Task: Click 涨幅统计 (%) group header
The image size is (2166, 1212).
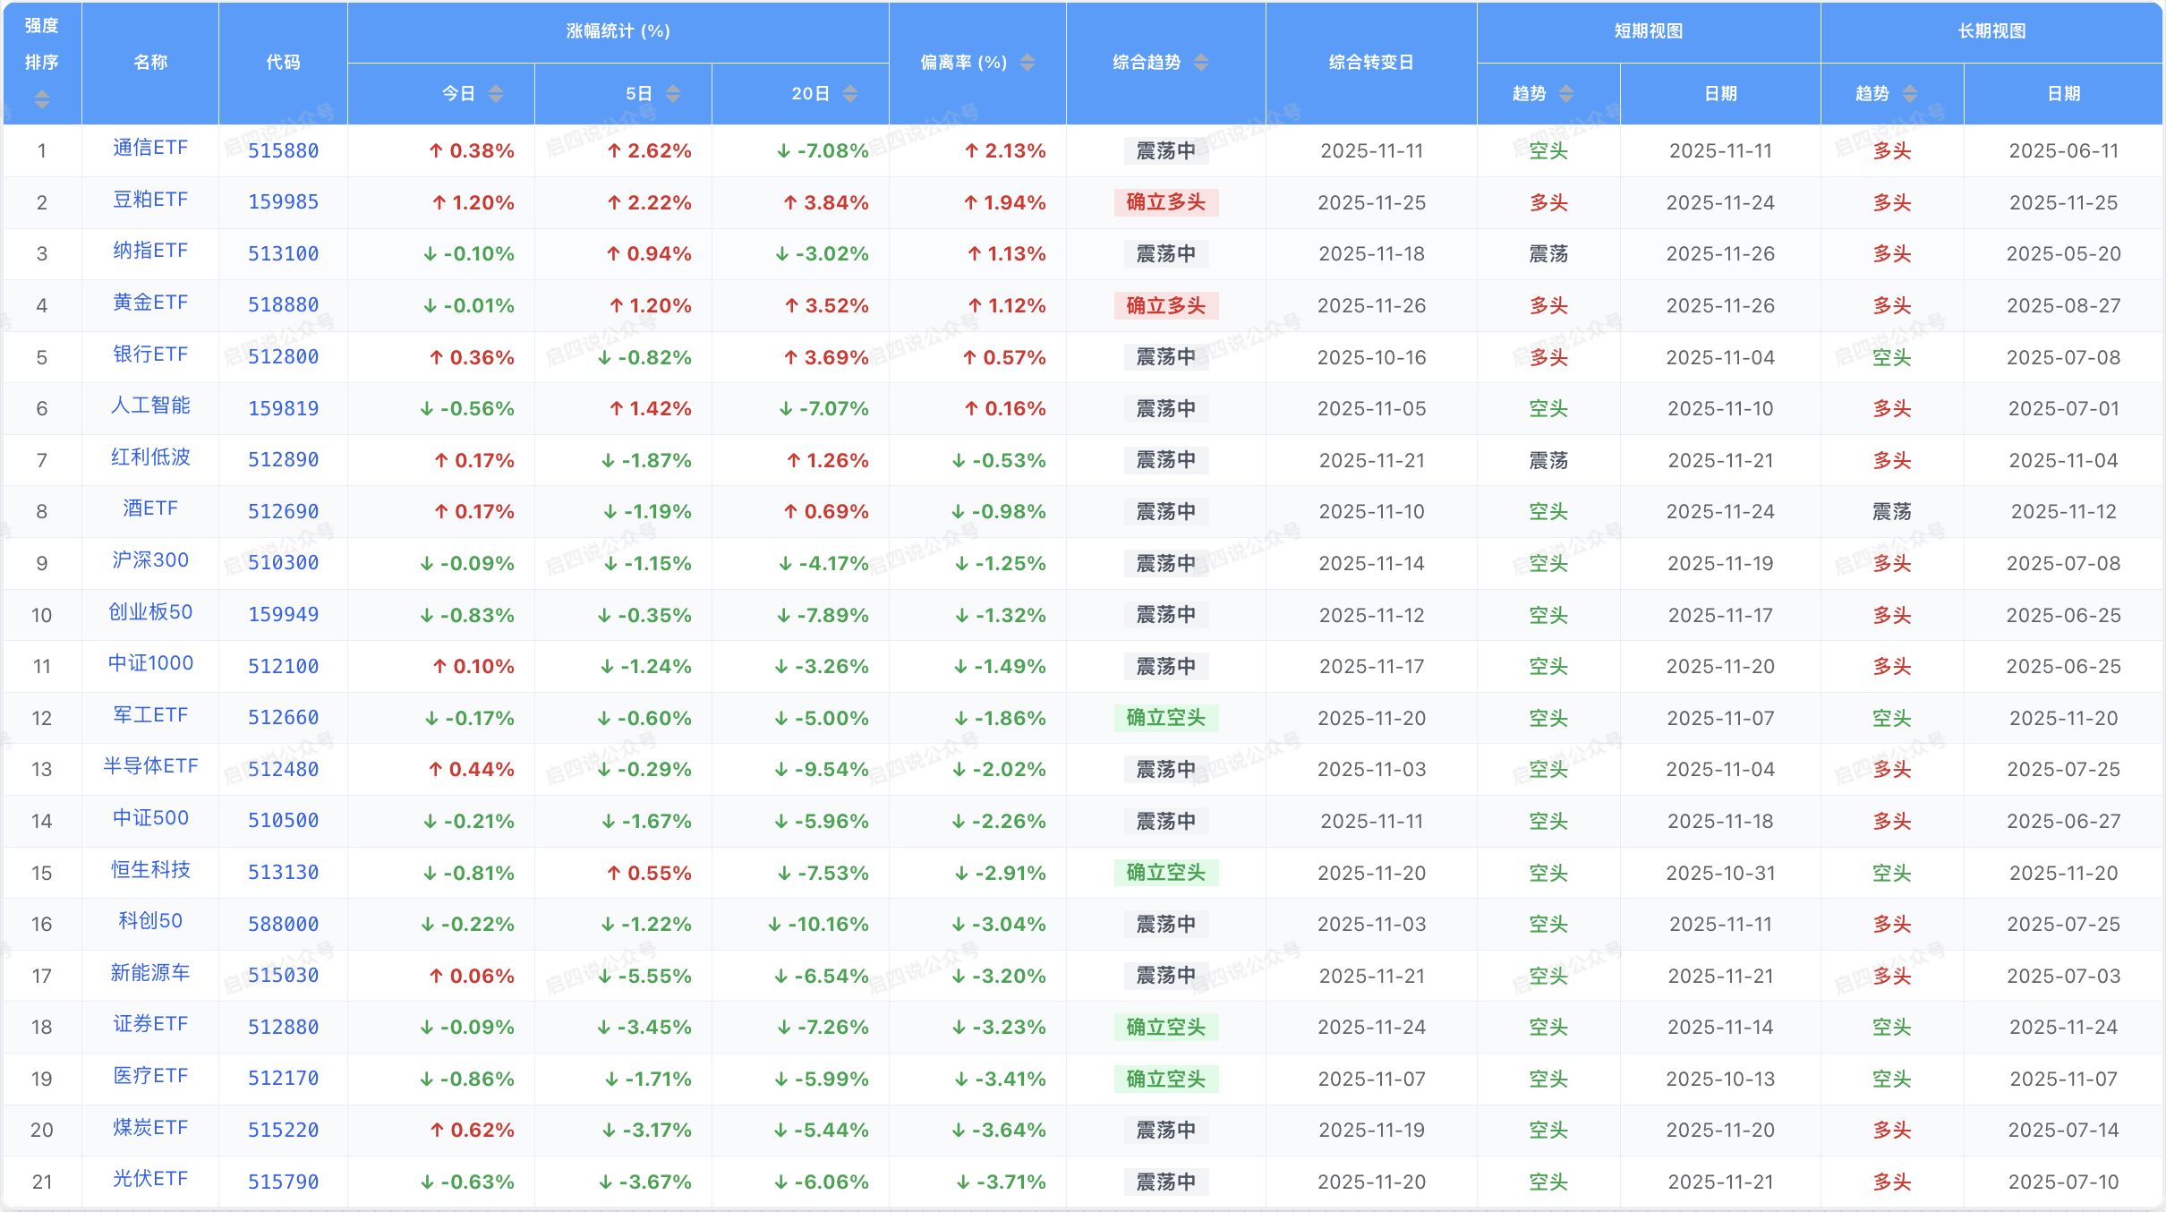Action: pos(618,31)
